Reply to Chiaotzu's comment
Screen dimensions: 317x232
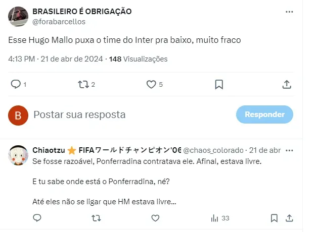point(37,218)
